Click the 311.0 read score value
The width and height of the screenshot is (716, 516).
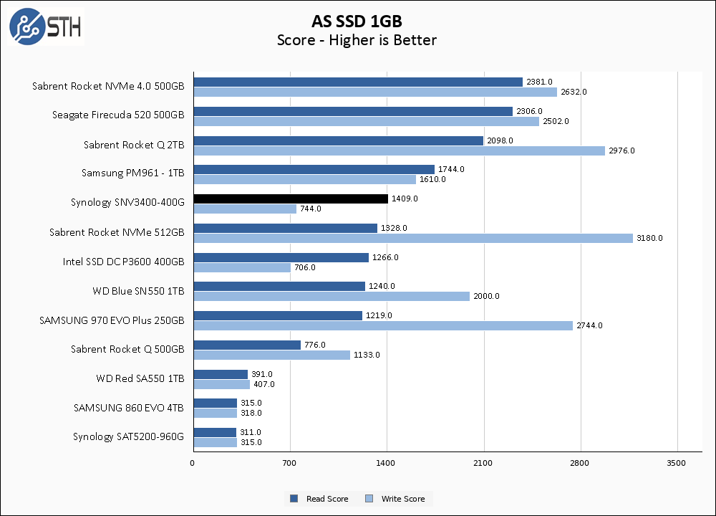251,432
